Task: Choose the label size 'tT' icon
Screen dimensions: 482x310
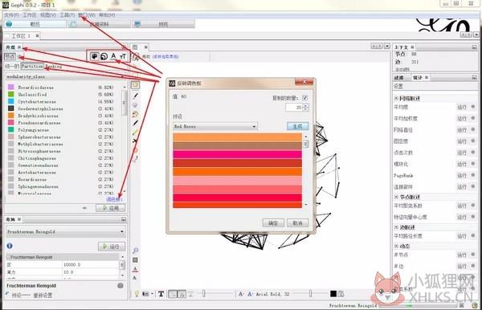Action: pos(123,56)
